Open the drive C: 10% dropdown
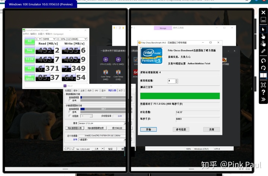The height and width of the screenshot is (176, 268). click(x=72, y=39)
